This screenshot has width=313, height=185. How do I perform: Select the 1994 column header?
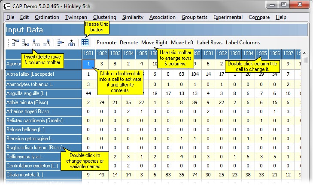(248, 53)
